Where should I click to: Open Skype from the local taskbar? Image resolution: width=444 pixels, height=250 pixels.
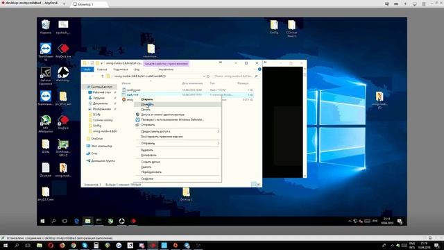85,245
